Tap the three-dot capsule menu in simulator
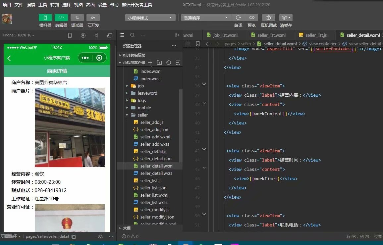Image resolution: width=383 pixels, height=245 pixels. [x=85, y=58]
